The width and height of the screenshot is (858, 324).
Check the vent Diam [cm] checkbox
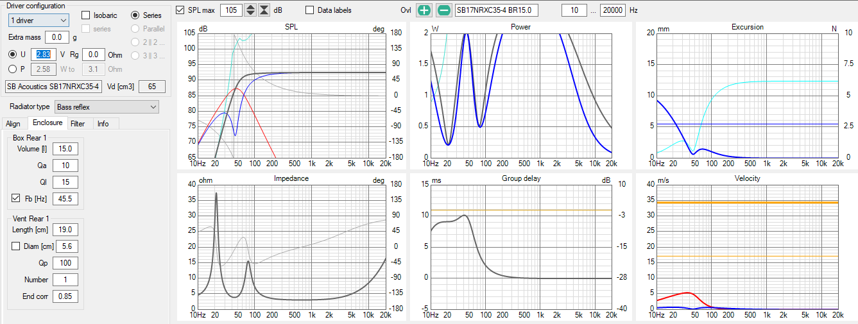17,246
